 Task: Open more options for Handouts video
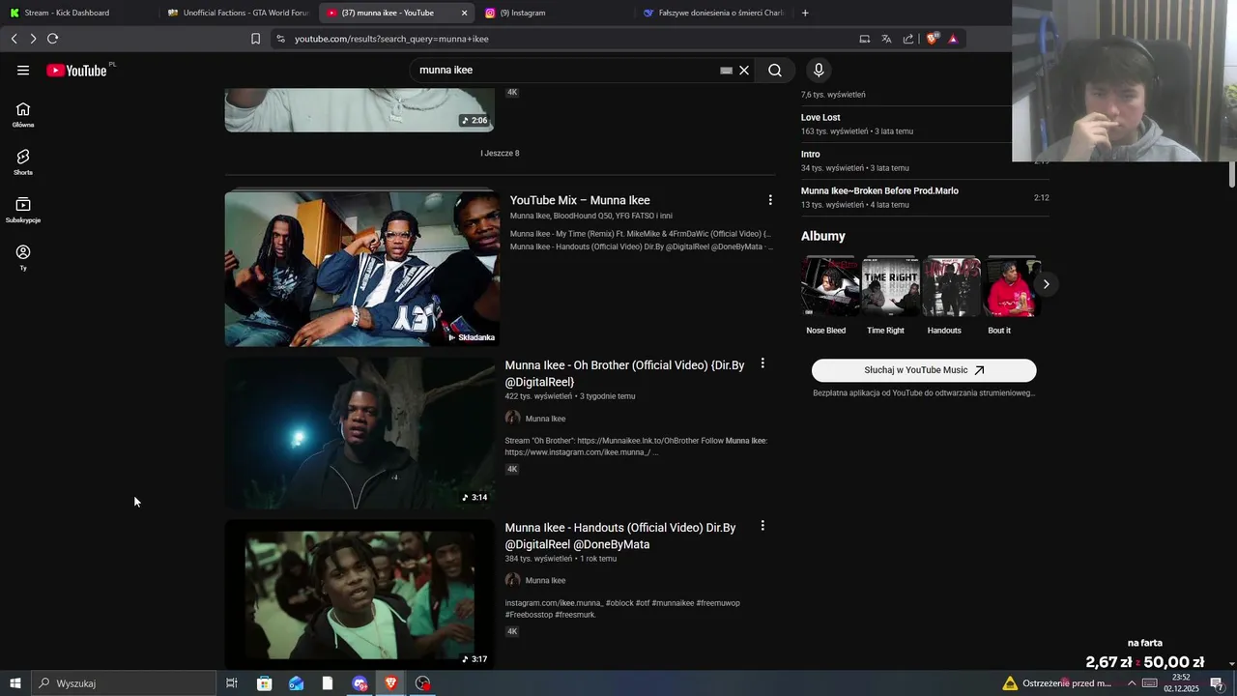point(762,526)
